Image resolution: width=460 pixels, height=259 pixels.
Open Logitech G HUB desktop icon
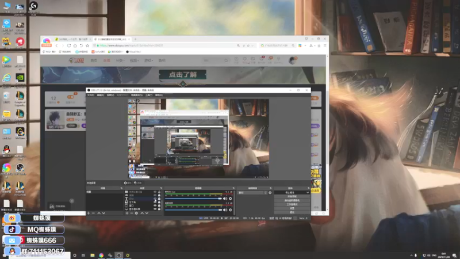(33, 8)
